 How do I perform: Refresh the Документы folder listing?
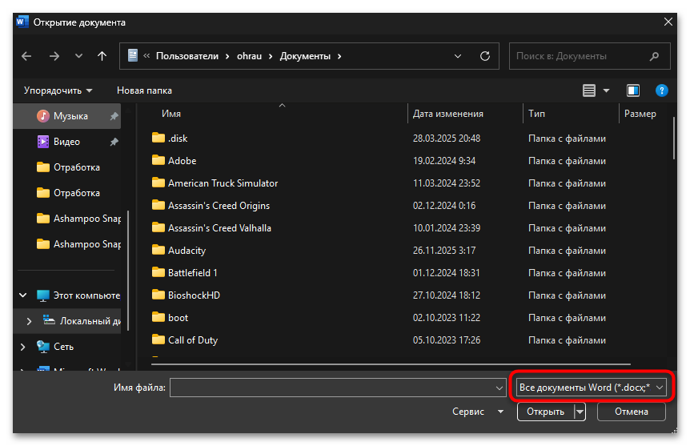coord(484,56)
